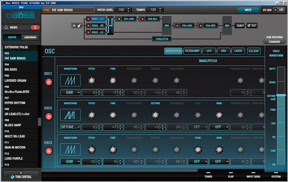Switch to the FILTER/AMP tab
Screen dimensions: 288x182
tap(192, 51)
